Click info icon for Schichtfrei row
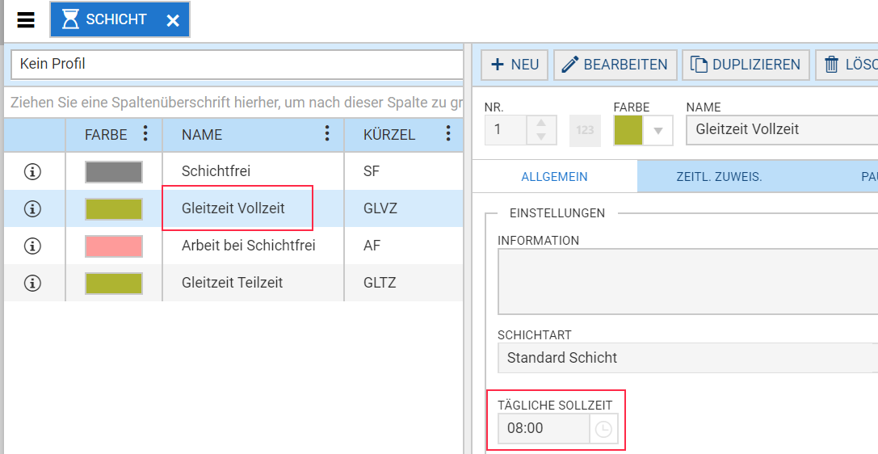This screenshot has height=454, width=878. (x=33, y=171)
